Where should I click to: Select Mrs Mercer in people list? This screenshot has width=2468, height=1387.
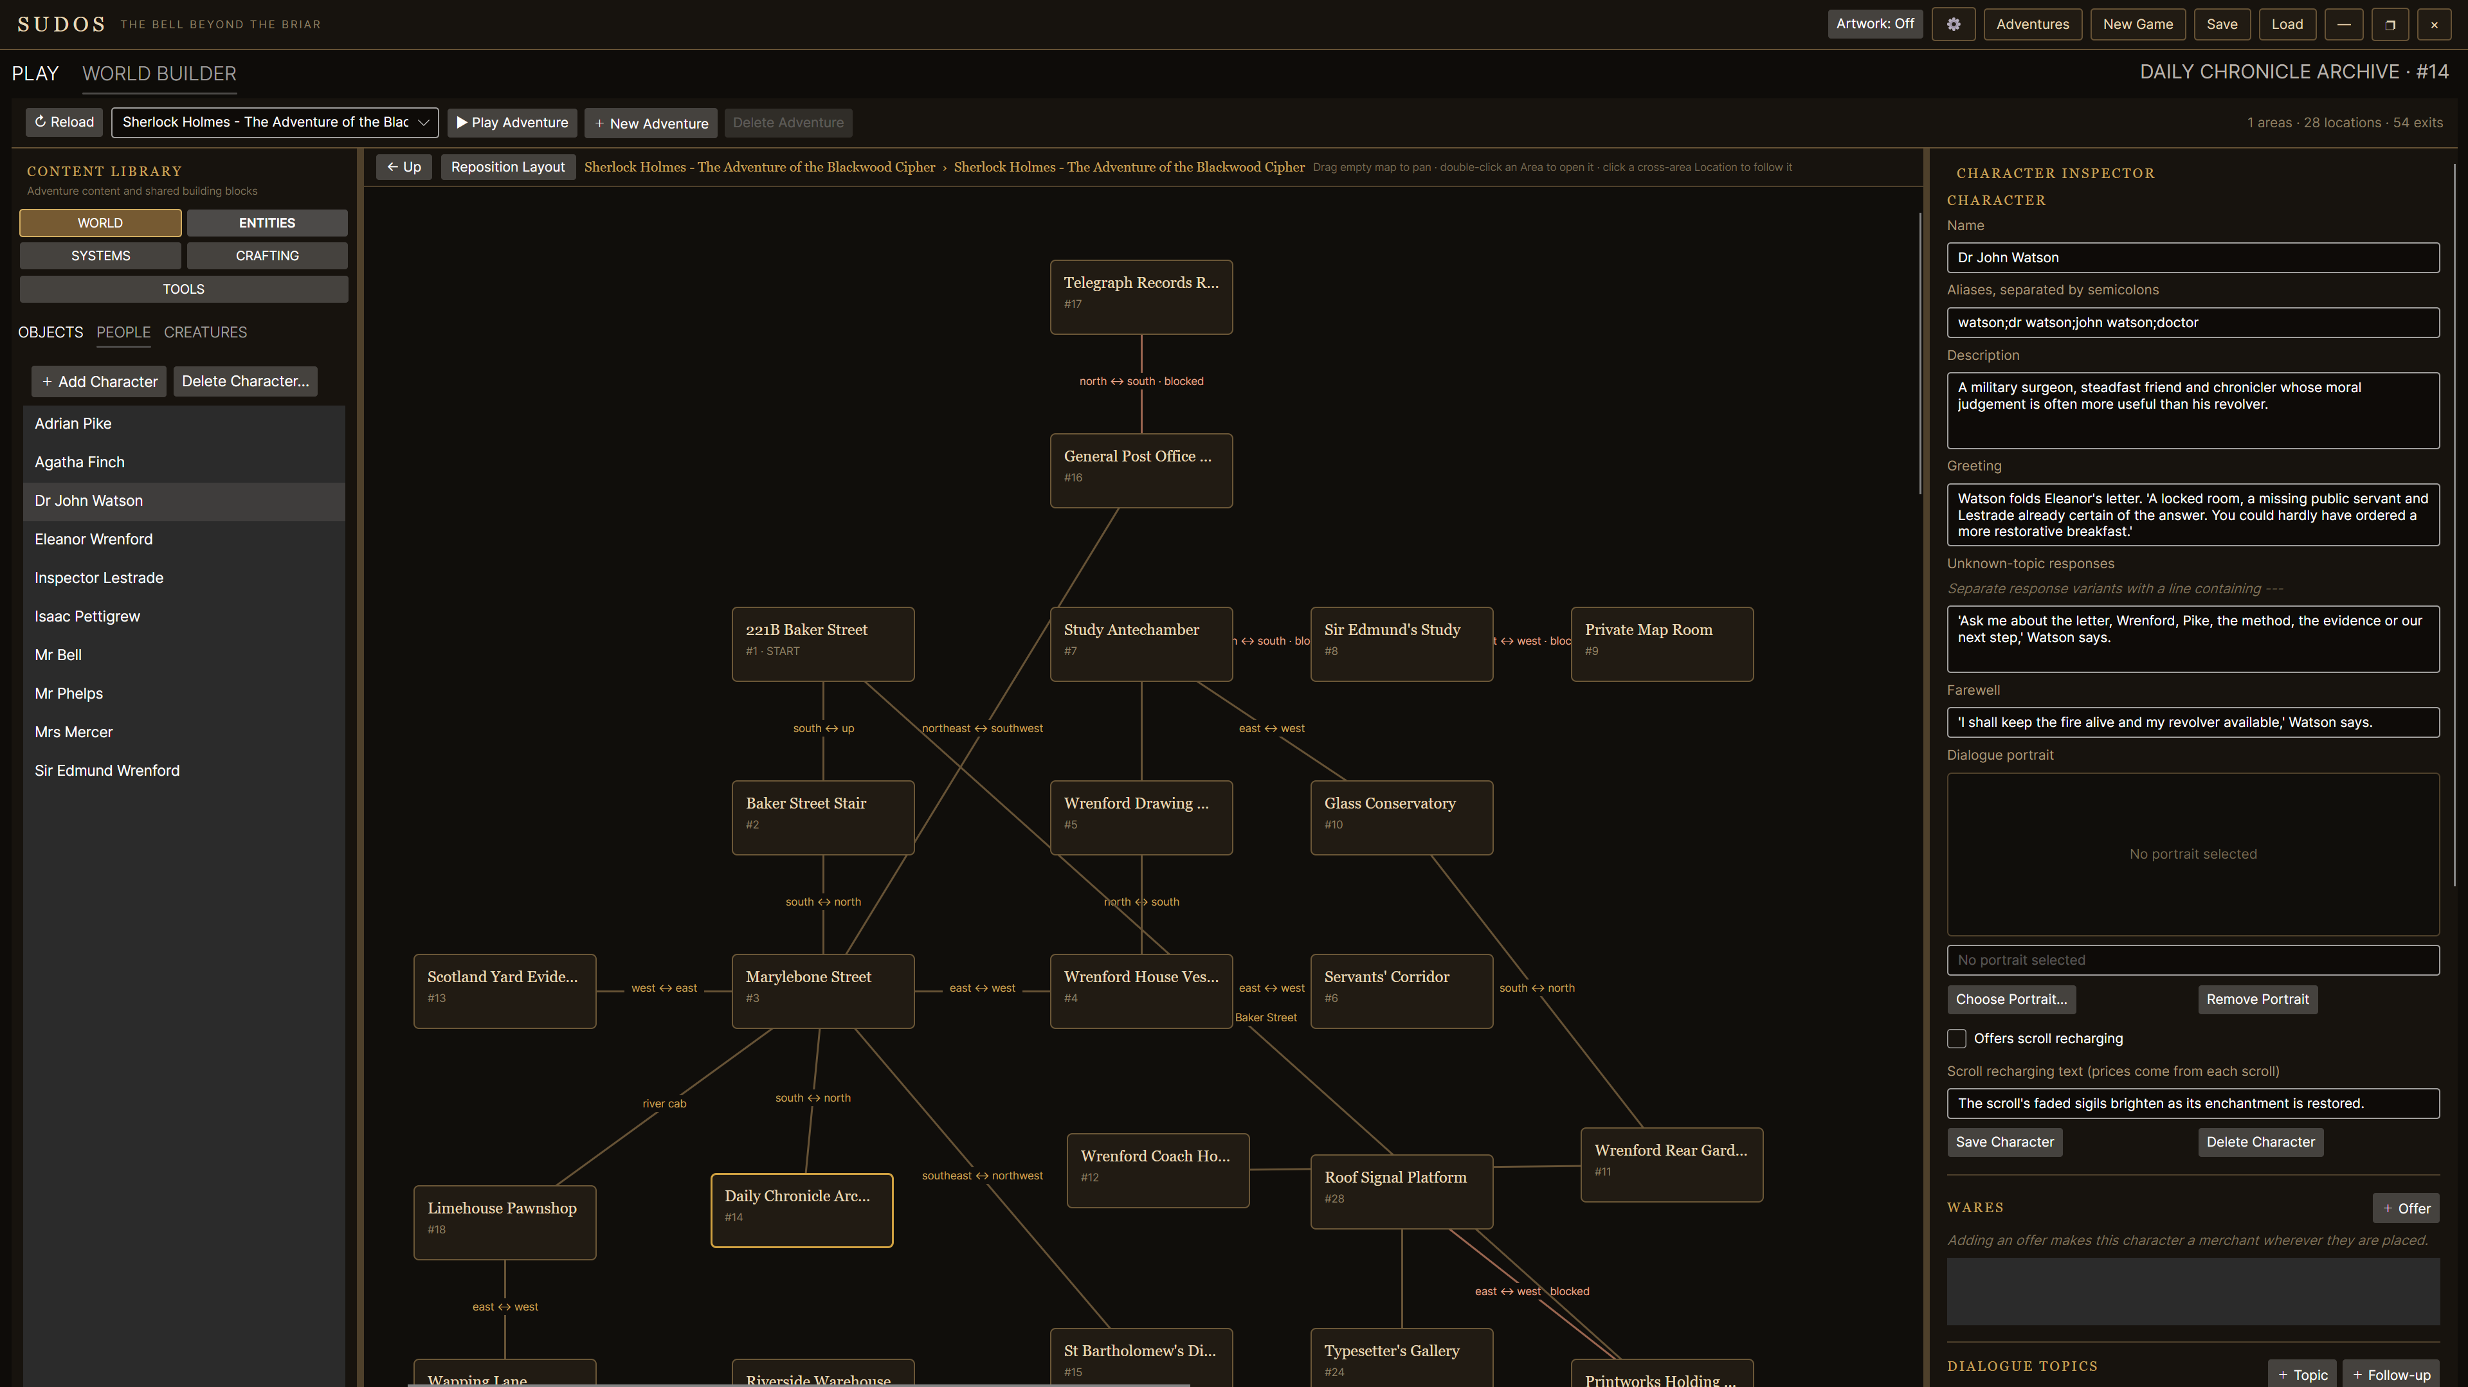[x=184, y=732]
